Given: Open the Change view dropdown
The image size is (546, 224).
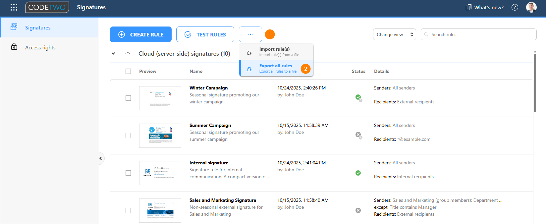Looking at the screenshot, I should (x=395, y=34).
